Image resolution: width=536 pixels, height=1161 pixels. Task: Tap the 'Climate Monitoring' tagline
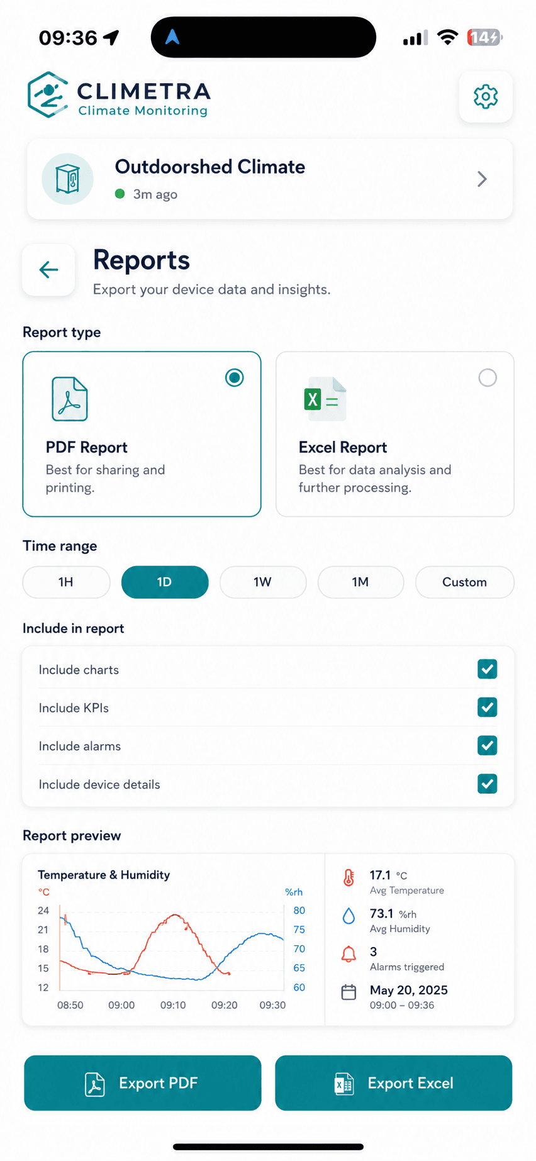143,111
